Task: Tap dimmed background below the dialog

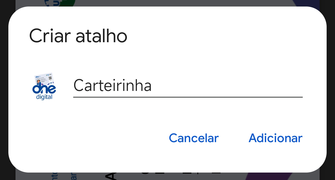Action: tap(186, 176)
